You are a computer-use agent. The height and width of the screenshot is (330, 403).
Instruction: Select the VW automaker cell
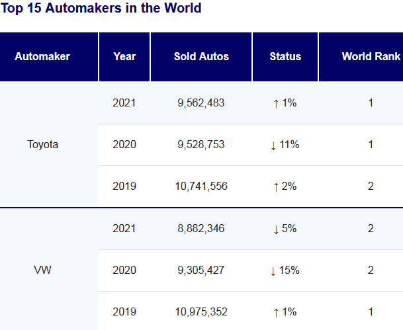coord(49,270)
